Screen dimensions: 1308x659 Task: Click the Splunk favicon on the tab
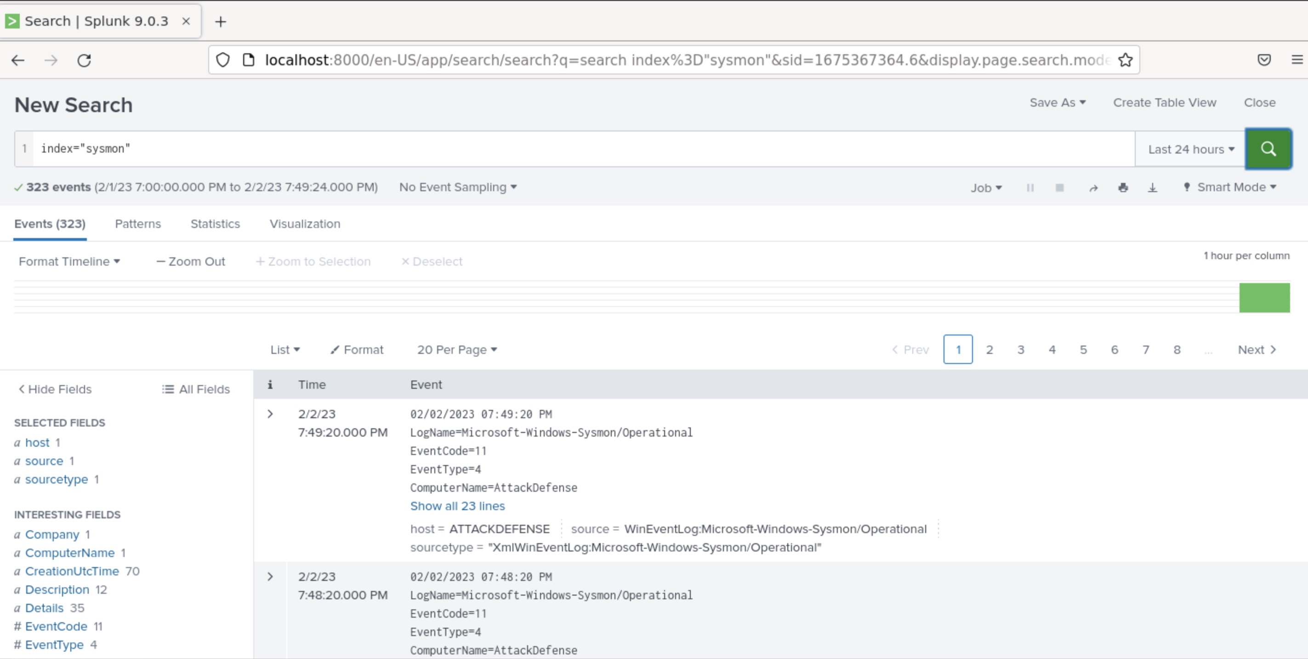(12, 21)
